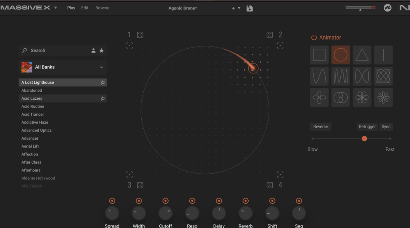410x228 pixels.
Task: Favorite the A Lost Lighthouse preset star
Action: pyautogui.click(x=103, y=82)
